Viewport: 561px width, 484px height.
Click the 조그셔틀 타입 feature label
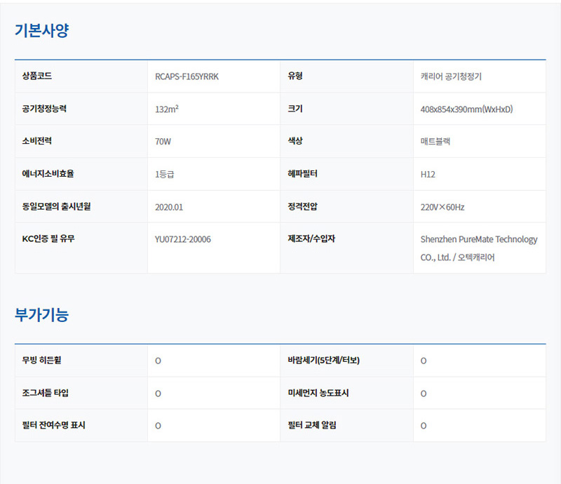tap(46, 393)
